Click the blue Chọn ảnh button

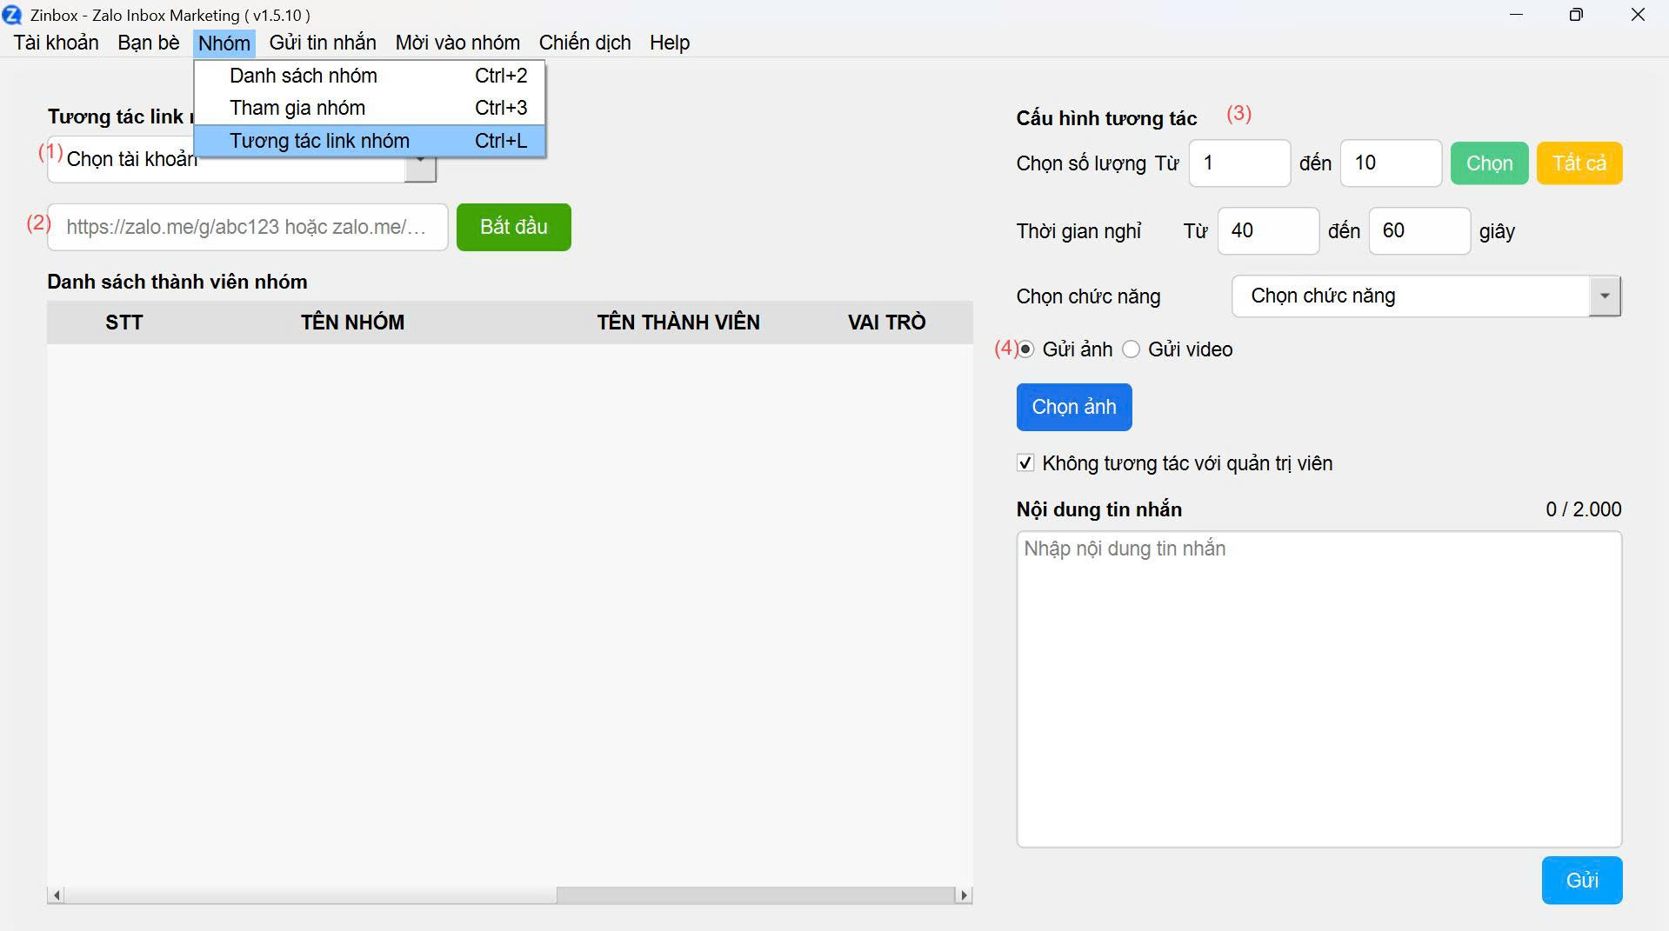click(x=1073, y=407)
